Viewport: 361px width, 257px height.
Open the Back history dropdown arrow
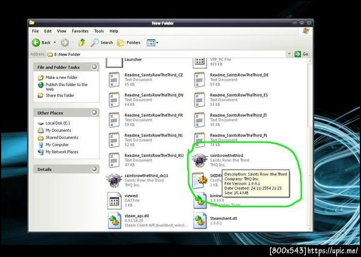coord(55,43)
